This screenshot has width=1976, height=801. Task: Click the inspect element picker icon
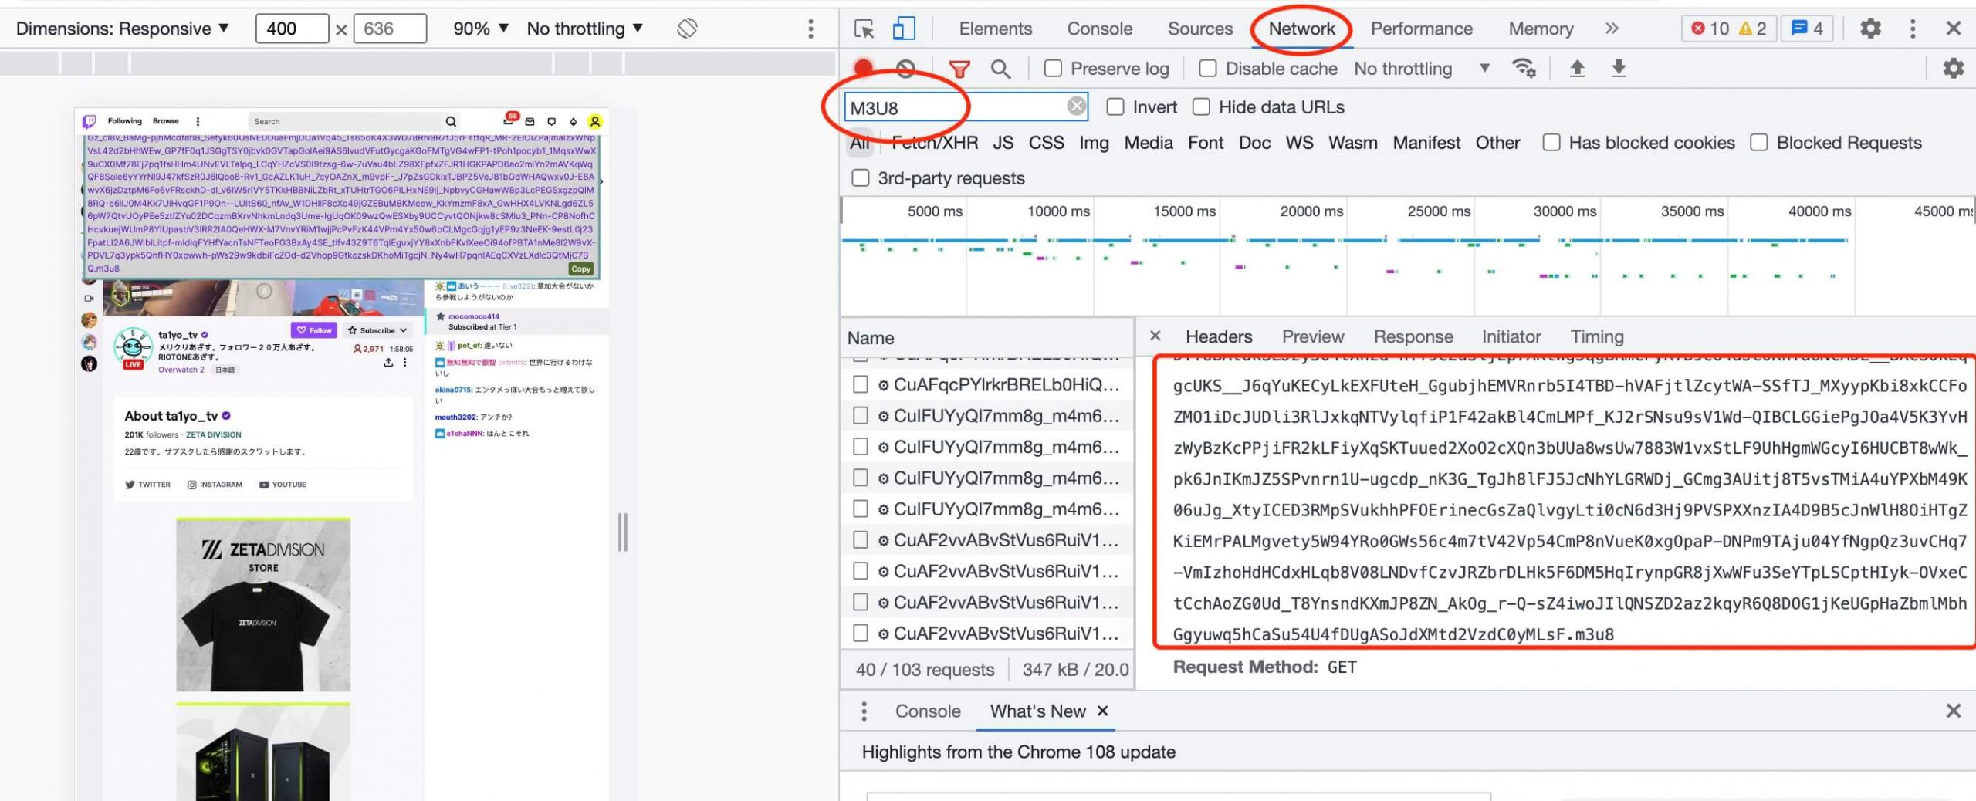point(864,29)
